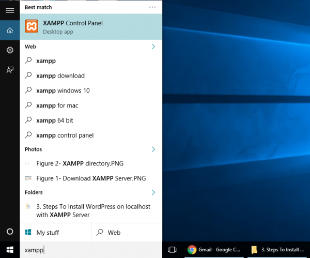
Task: Select 'xampp download' web suggestion
Action: point(91,75)
